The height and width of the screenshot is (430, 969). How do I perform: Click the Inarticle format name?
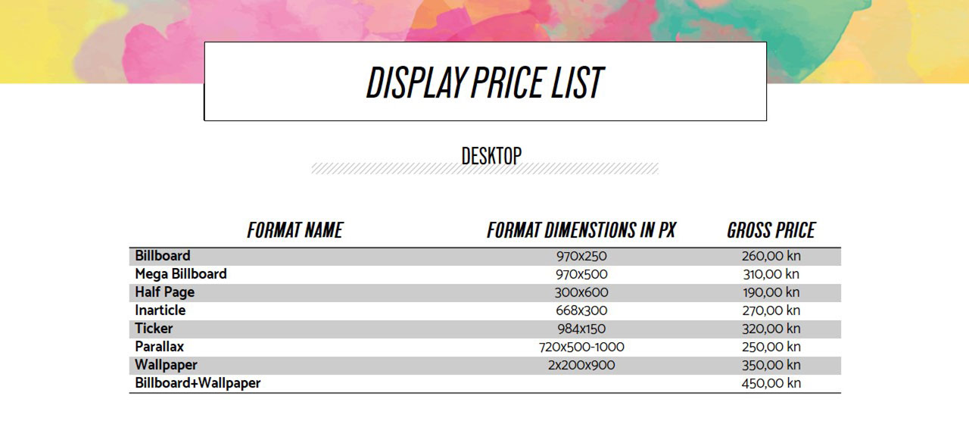tap(160, 310)
